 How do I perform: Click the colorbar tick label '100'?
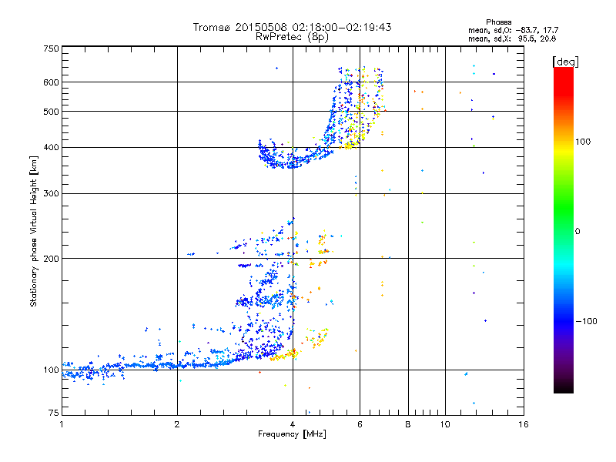583,142
